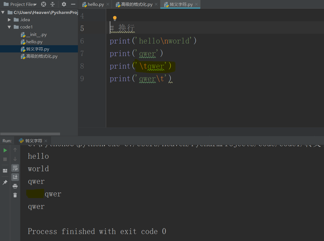
Task: Click the 'hello' output line in console
Action: pyautogui.click(x=39, y=156)
